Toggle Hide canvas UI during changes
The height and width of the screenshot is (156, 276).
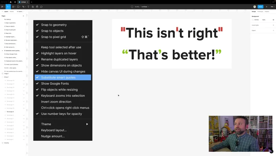(x=63, y=72)
